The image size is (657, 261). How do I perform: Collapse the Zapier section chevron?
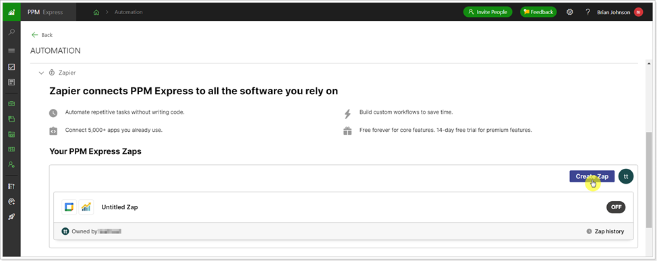coord(41,73)
